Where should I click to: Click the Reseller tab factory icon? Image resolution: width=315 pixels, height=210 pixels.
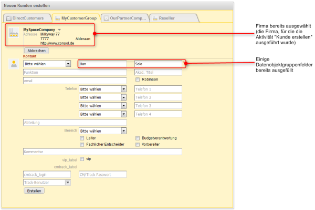(x=155, y=18)
